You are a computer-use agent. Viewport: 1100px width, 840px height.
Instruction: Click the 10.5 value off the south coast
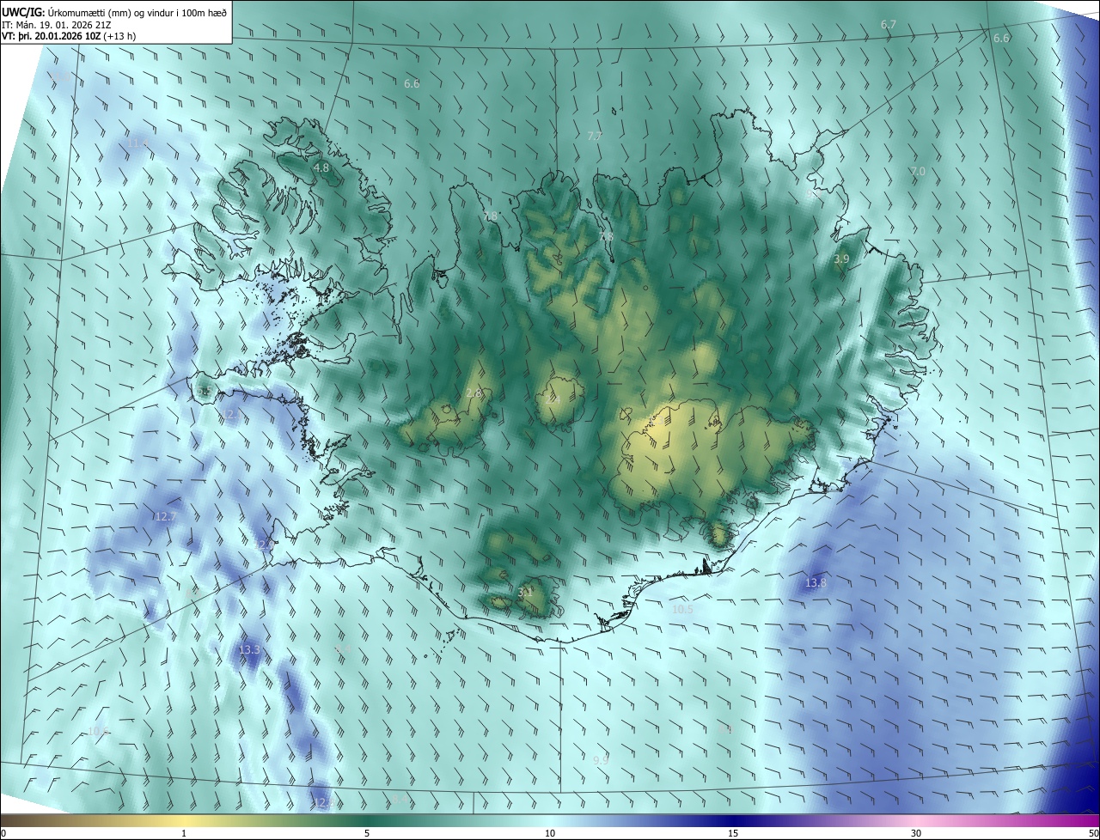point(682,609)
